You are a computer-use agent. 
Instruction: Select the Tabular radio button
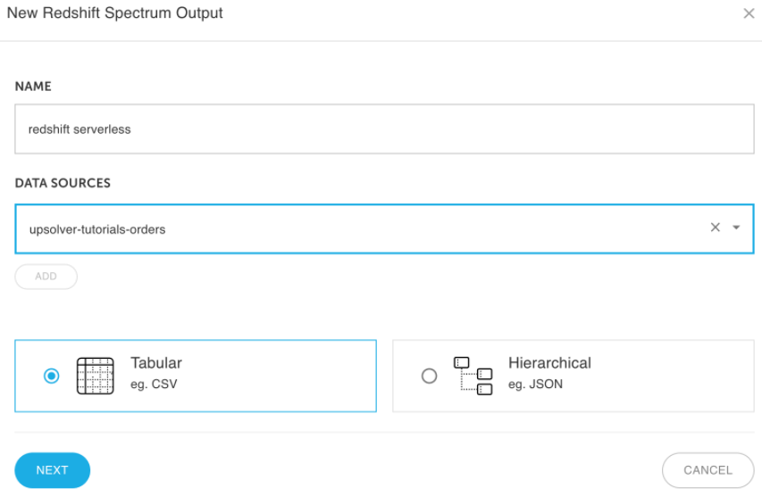click(52, 377)
